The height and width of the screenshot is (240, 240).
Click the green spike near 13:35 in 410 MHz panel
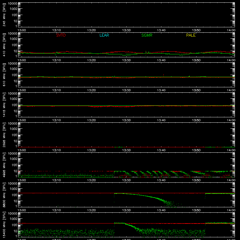click(146, 52)
